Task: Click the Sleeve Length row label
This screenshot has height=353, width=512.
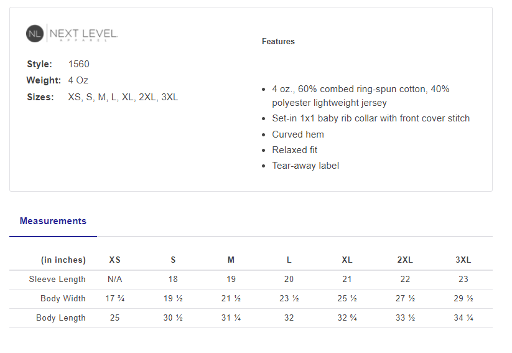Action: click(x=57, y=280)
